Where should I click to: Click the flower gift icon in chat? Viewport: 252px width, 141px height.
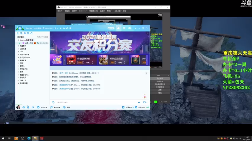pyautogui.click(x=145, y=97)
